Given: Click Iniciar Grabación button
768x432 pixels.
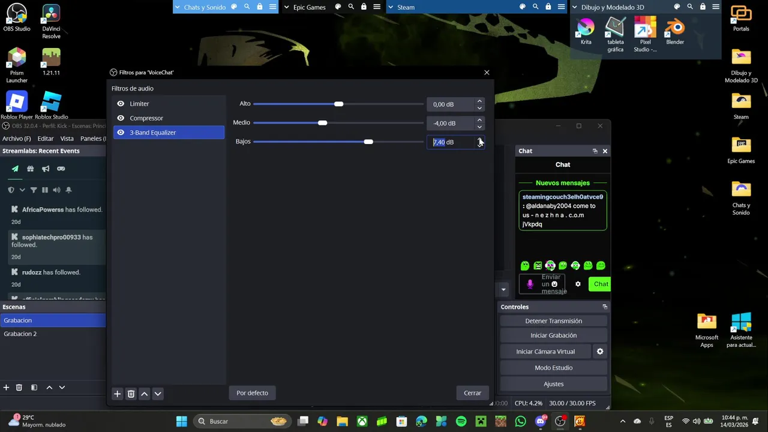Looking at the screenshot, I should pyautogui.click(x=553, y=335).
